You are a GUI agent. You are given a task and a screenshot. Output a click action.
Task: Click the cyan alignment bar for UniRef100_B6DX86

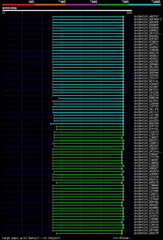(87, 124)
